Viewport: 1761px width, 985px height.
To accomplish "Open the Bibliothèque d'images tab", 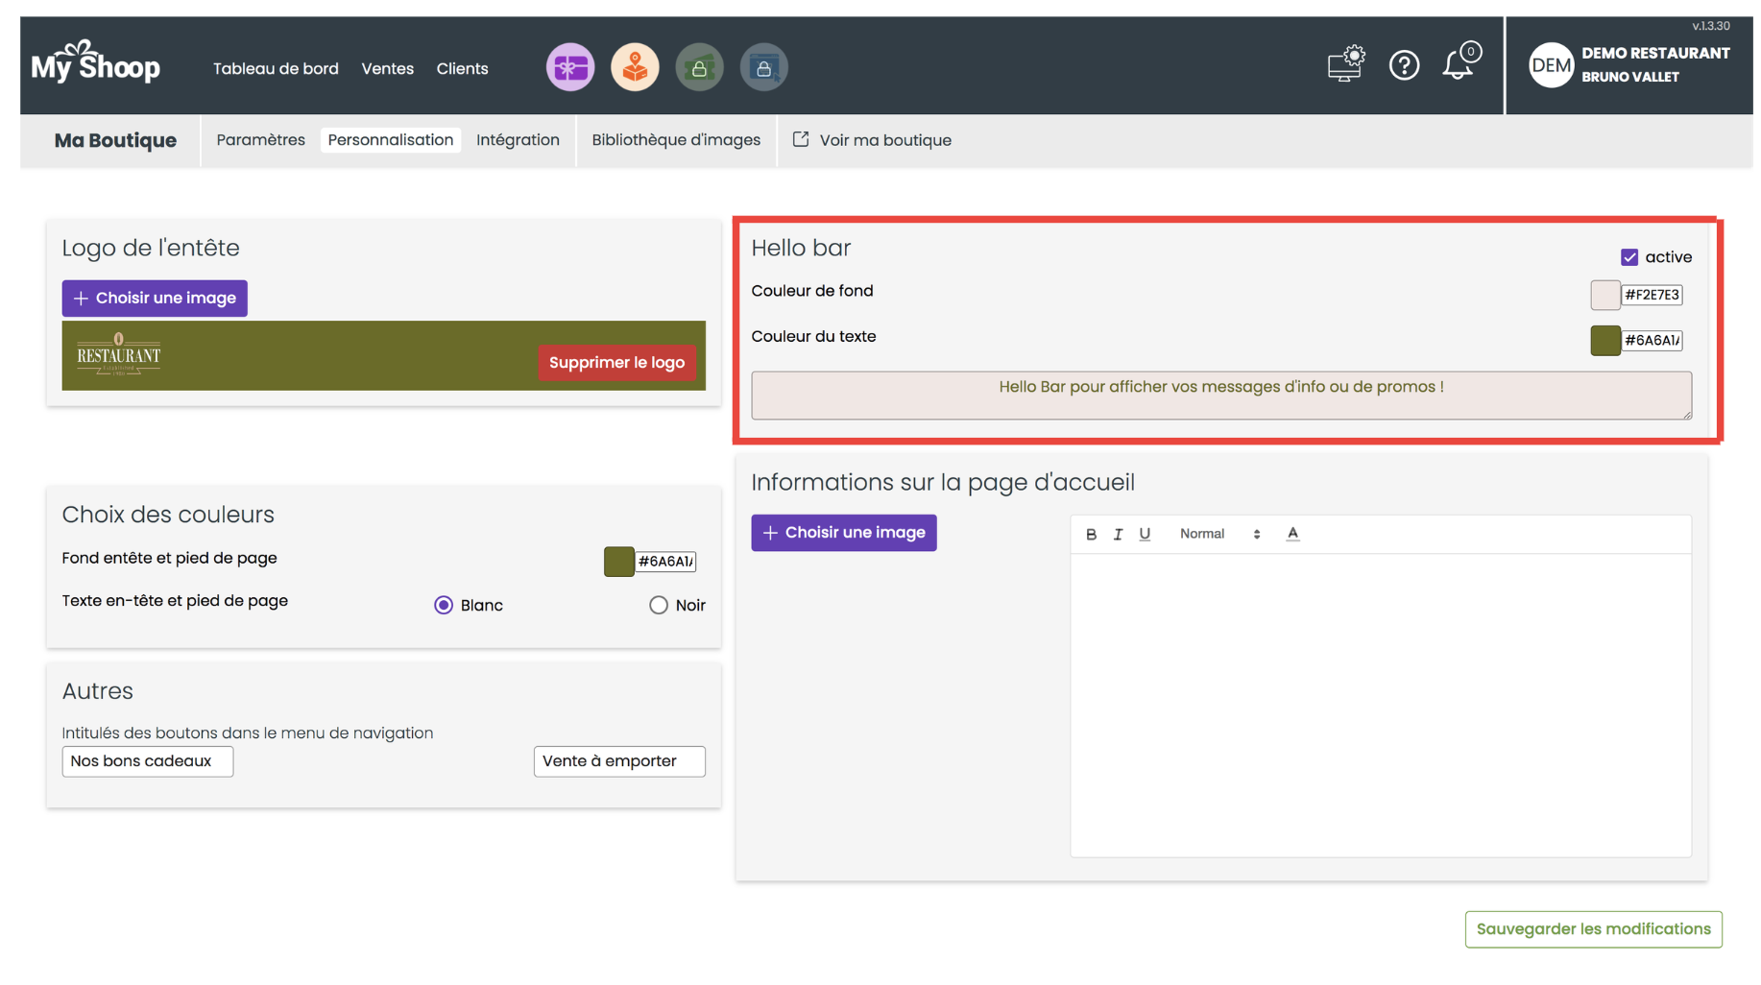I will [676, 140].
